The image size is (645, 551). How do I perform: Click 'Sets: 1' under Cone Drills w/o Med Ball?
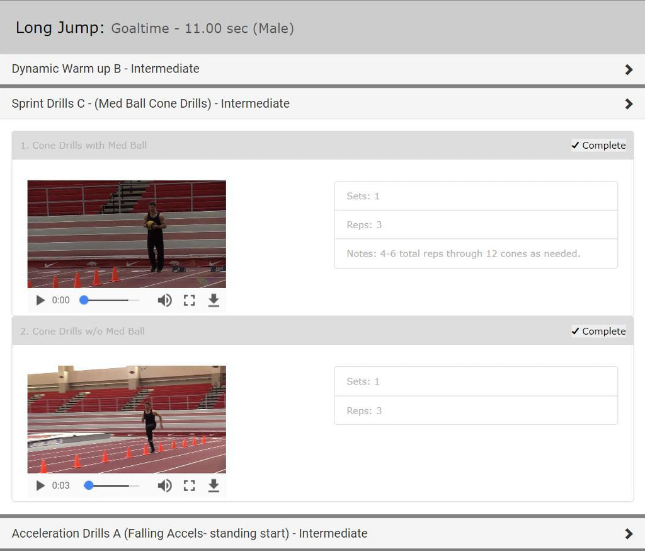pyautogui.click(x=363, y=381)
